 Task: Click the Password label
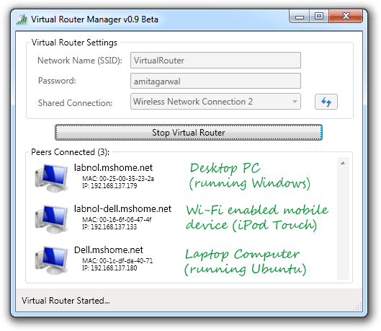[57, 81]
